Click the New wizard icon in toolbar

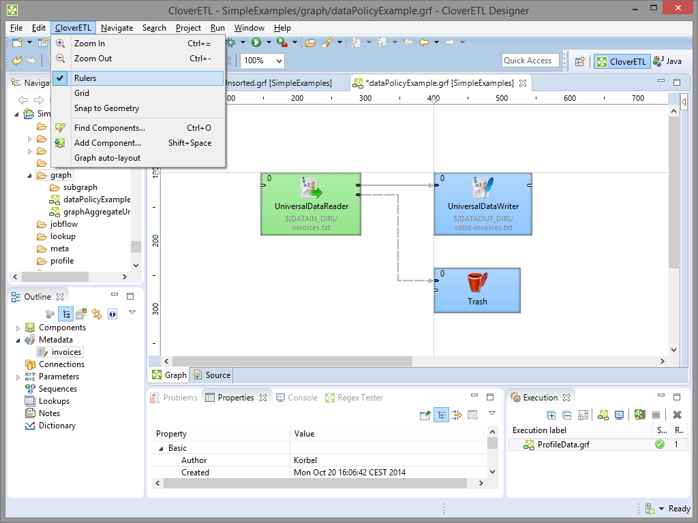click(17, 42)
